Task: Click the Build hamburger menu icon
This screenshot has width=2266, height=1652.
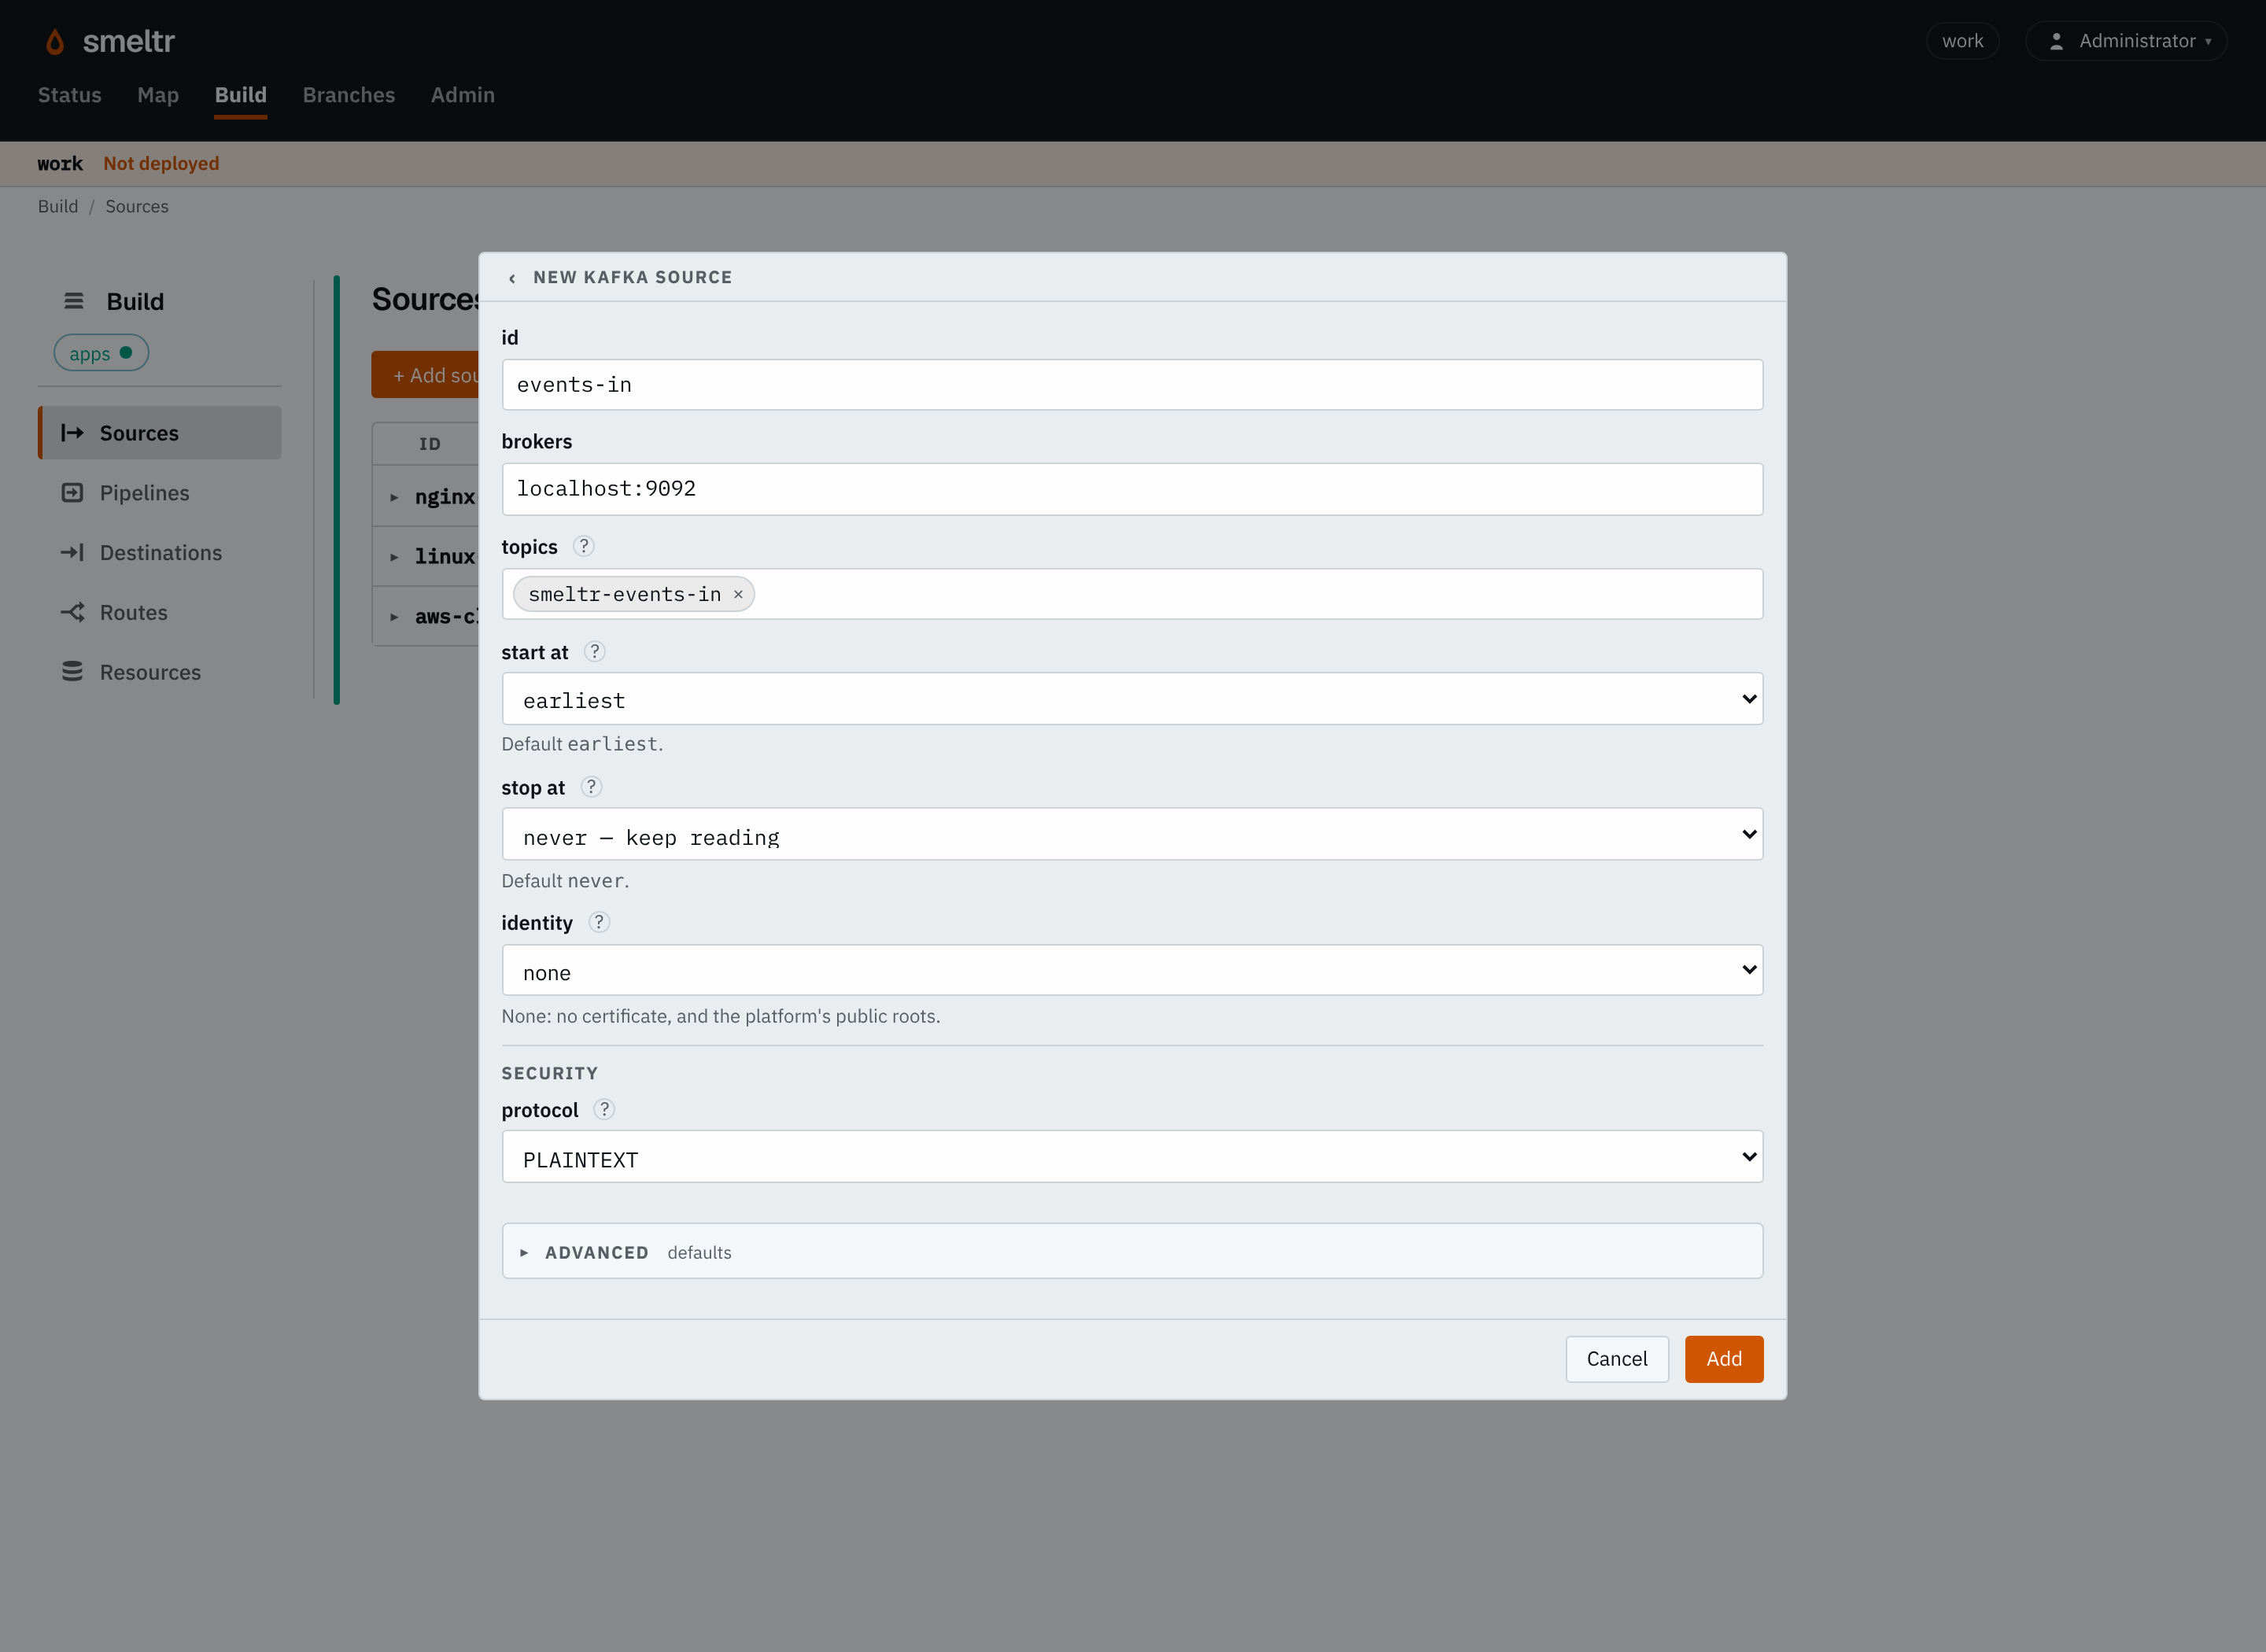Action: 74,300
